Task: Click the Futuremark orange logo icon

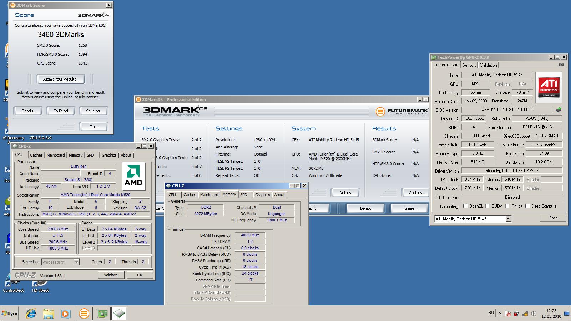Action: 380,111
